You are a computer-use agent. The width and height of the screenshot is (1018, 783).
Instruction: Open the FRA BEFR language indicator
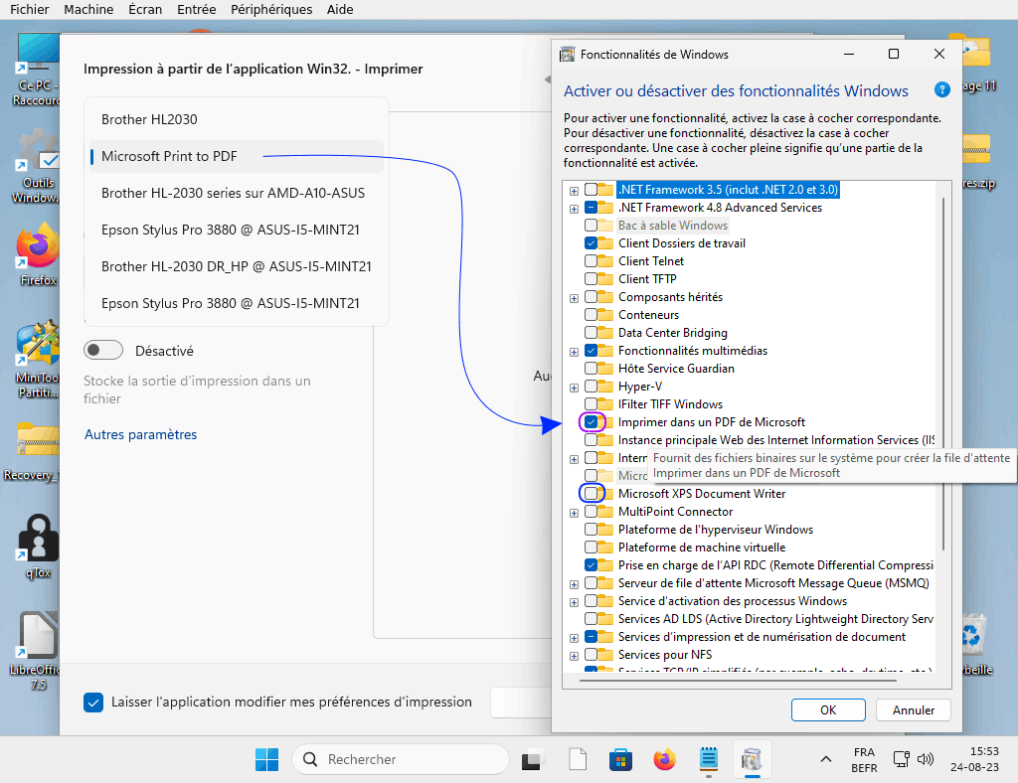point(864,759)
